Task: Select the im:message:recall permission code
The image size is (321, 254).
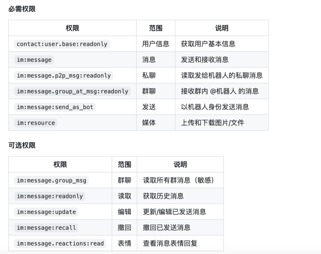Action: pyautogui.click(x=46, y=228)
